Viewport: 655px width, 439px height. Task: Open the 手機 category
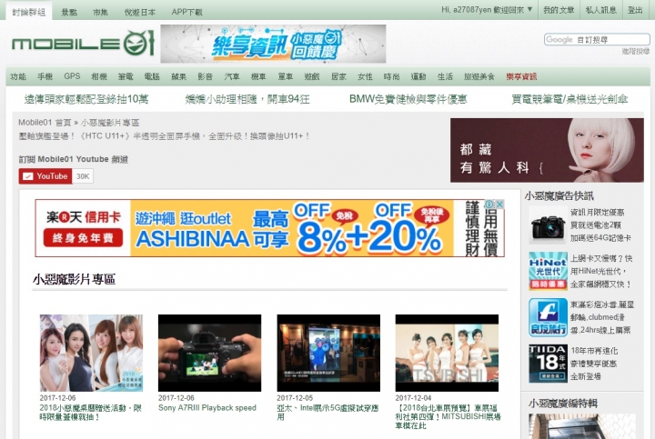tap(45, 76)
